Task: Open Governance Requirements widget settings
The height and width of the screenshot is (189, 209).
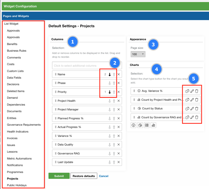Action: click(24, 125)
